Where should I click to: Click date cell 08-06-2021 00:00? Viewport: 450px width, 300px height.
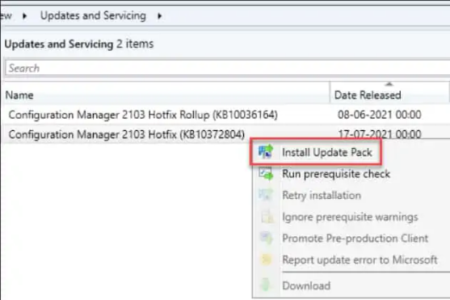(x=380, y=115)
